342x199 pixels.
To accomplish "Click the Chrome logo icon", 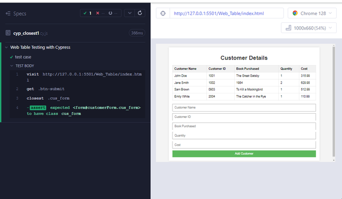I will pos(295,13).
